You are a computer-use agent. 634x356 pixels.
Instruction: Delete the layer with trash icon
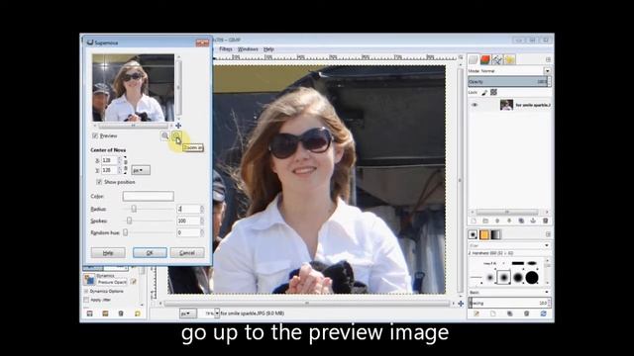point(545,221)
